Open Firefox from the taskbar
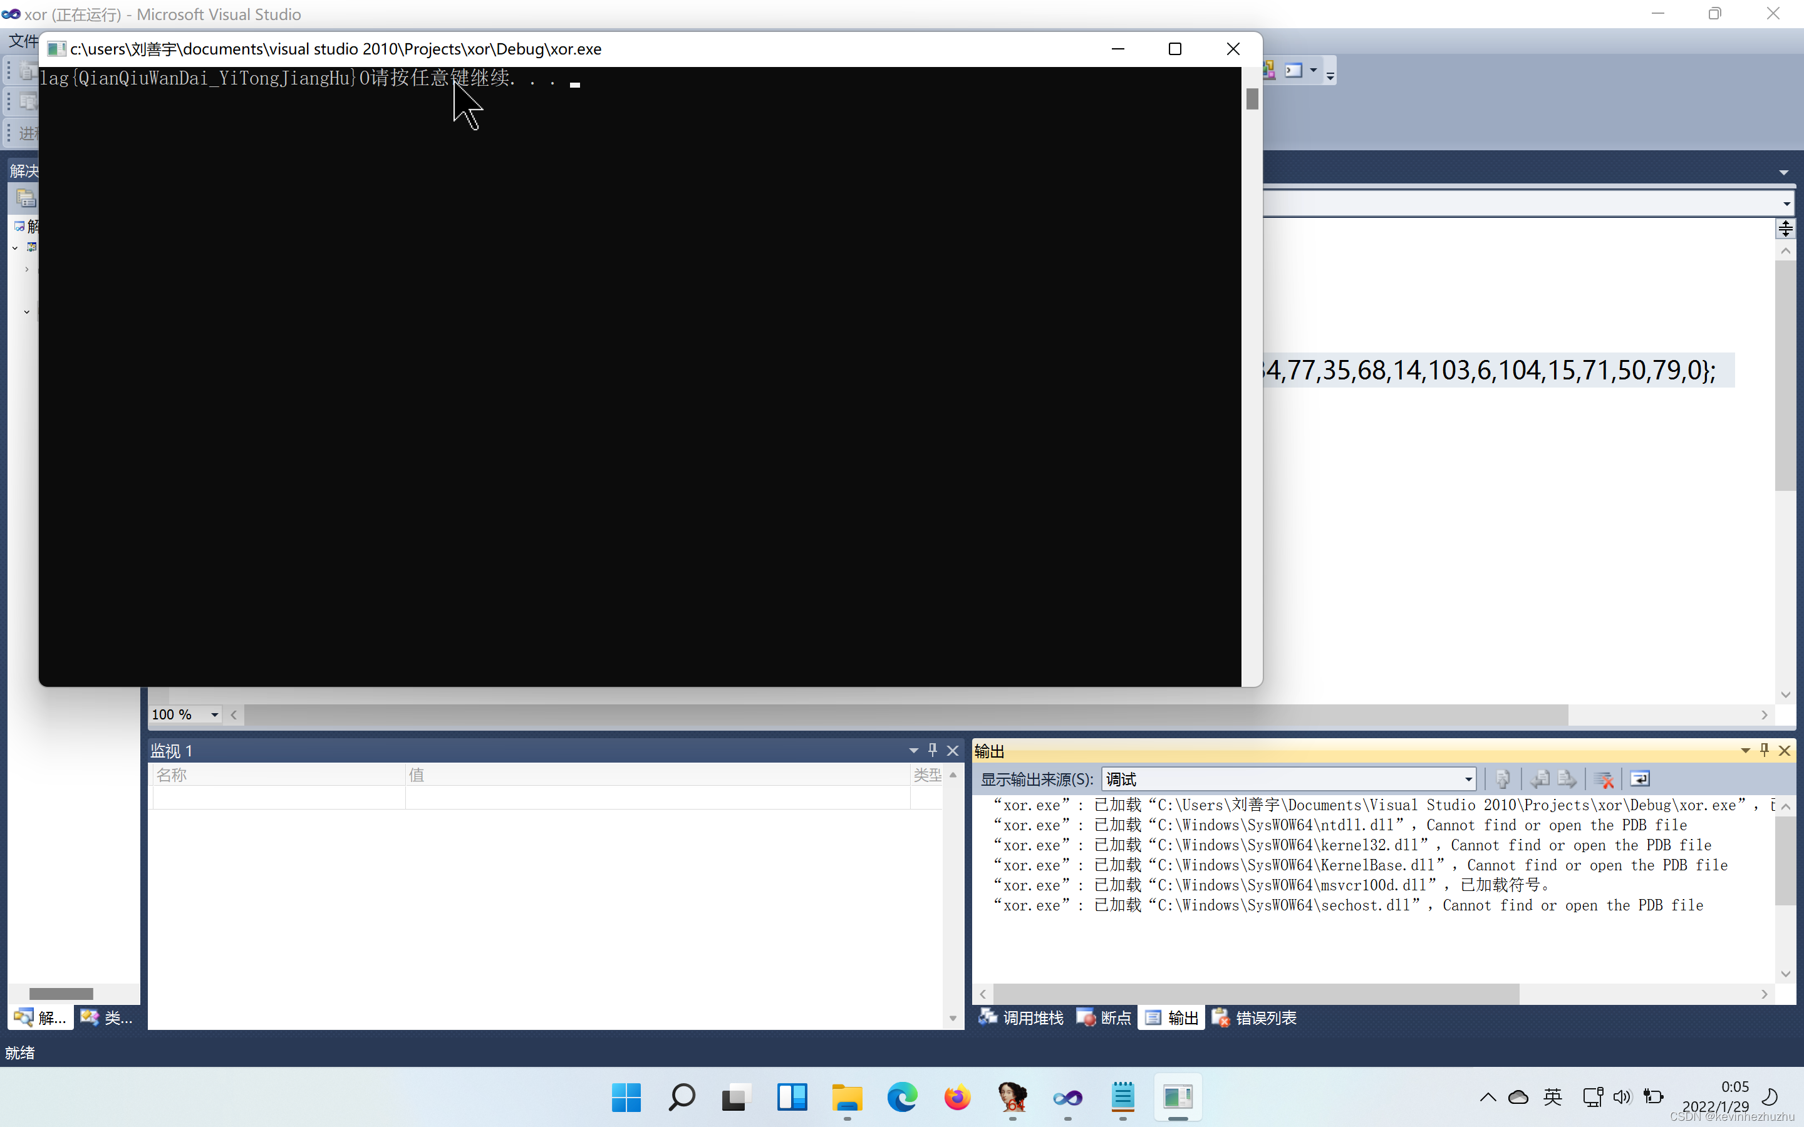Image resolution: width=1804 pixels, height=1127 pixels. 957,1097
